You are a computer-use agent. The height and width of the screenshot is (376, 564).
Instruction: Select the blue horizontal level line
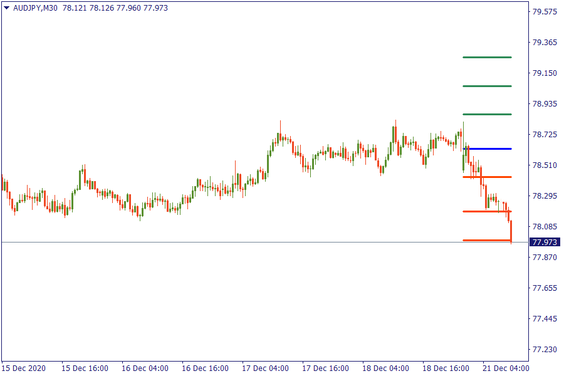tap(489, 149)
